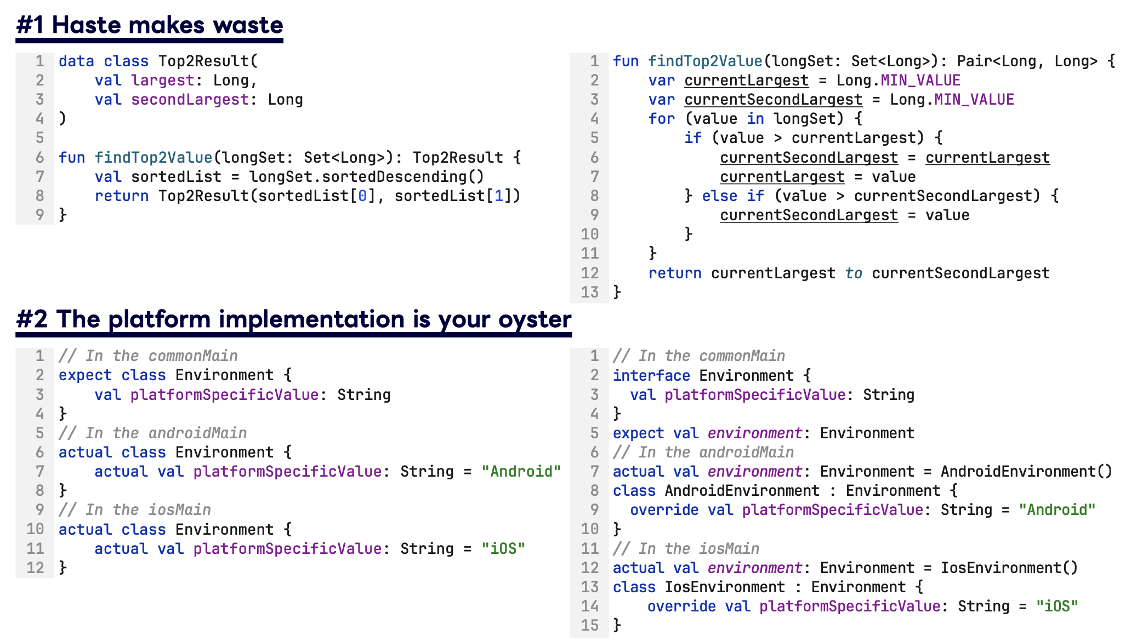Viewport: 1137px width, 641px height.
Task: Select "var currentSecondLargest = Long.MIN_VALUE"
Action: 831,100
